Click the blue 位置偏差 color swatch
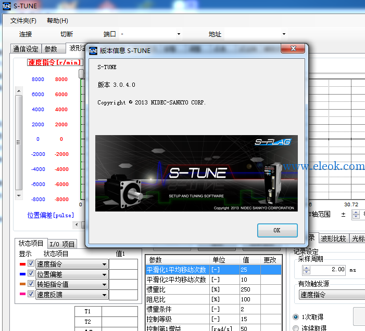This screenshot has height=331, width=365. point(22,274)
